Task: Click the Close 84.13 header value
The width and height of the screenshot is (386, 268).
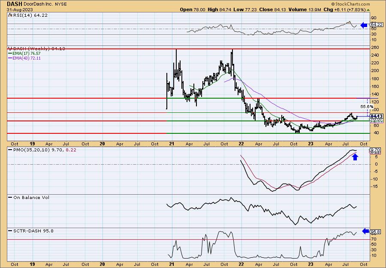Action: (x=273, y=9)
